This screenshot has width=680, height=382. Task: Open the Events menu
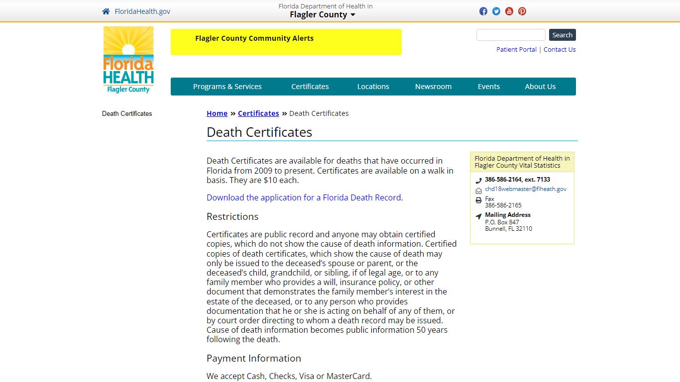489,87
